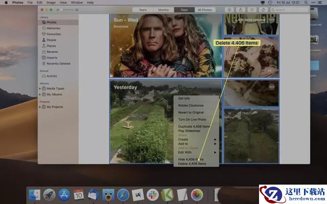
Task: Open Slack from the Dock
Action: click(x=152, y=195)
